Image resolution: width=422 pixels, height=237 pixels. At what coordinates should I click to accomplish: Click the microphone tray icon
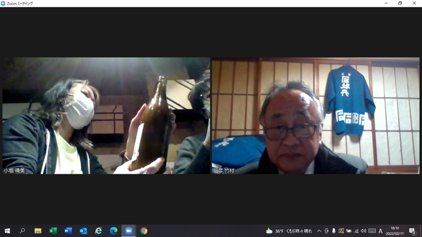tap(334, 231)
